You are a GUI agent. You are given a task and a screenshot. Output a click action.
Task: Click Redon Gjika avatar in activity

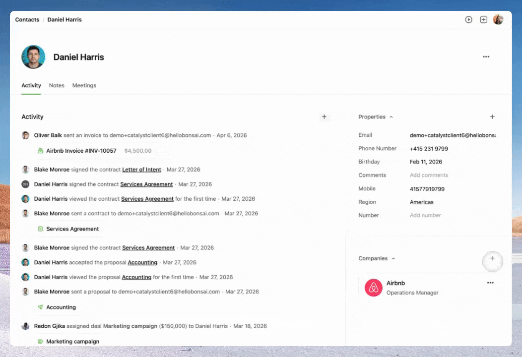click(x=25, y=326)
